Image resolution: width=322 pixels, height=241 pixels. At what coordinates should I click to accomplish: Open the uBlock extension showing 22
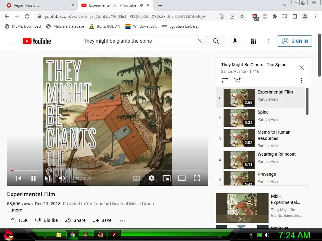255,17
